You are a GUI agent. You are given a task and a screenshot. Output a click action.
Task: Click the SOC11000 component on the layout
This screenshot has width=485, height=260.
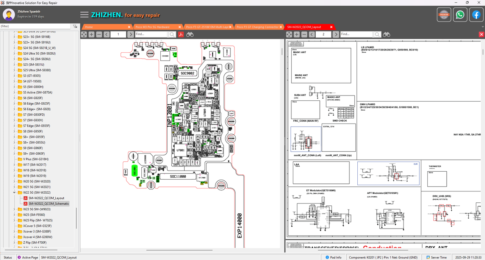point(178,177)
